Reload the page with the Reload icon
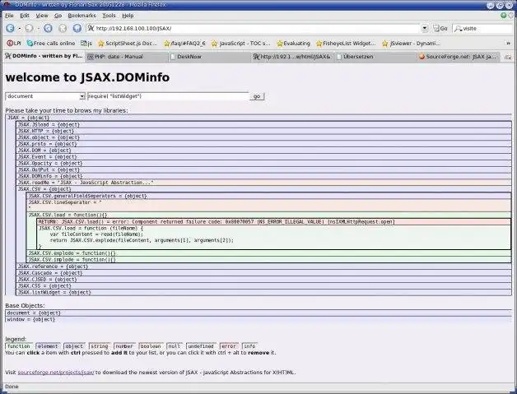This screenshot has height=394, width=517. pyautogui.click(x=48, y=28)
